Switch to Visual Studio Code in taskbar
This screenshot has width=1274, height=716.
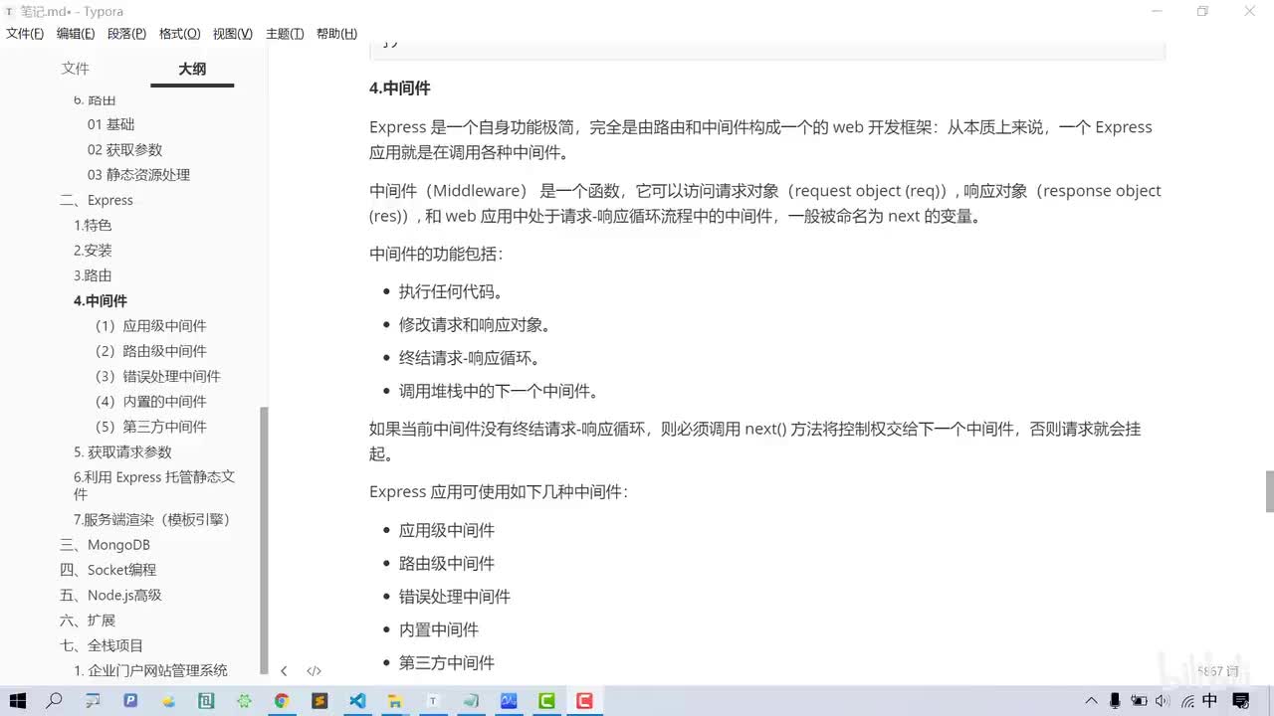point(357,701)
